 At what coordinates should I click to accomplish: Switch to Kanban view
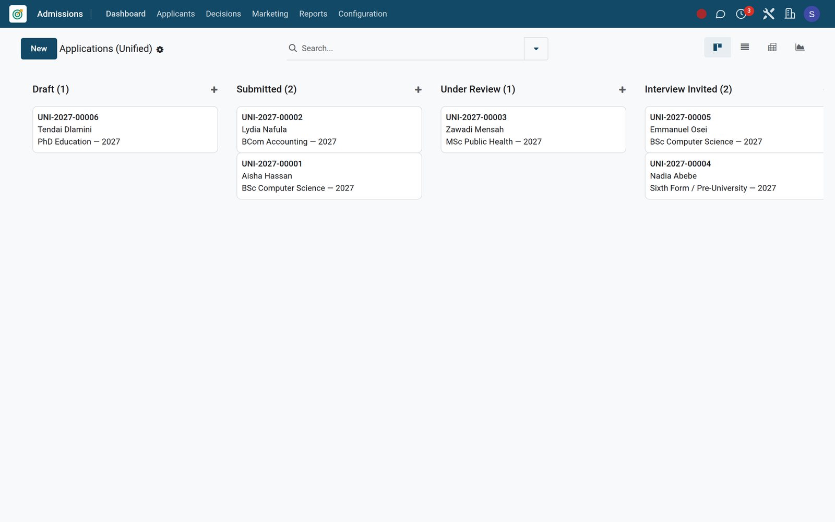[x=718, y=47]
